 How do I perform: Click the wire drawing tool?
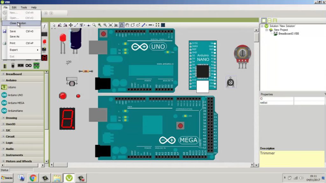[76, 25]
